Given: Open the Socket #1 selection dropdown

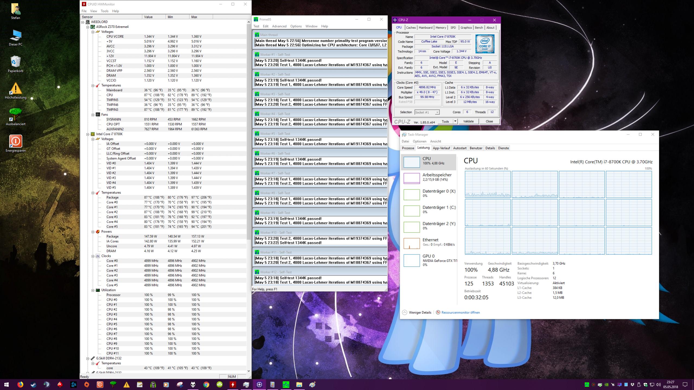Looking at the screenshot, I should (x=437, y=112).
